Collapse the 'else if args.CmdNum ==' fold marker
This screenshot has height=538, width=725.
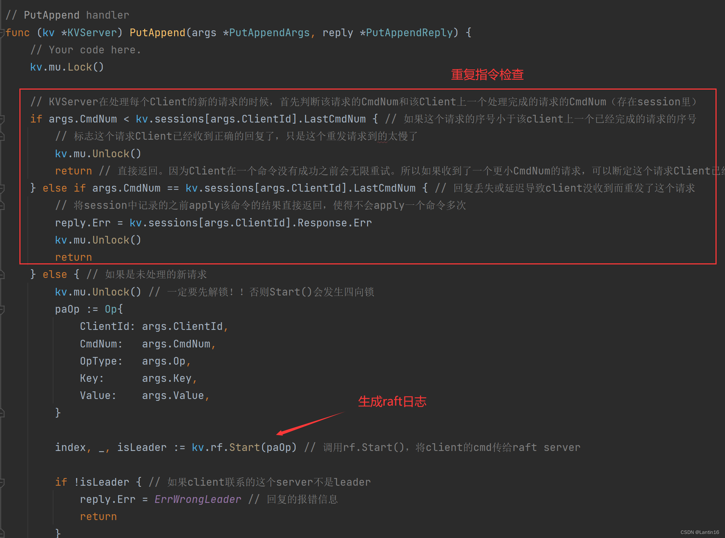(x=2, y=188)
